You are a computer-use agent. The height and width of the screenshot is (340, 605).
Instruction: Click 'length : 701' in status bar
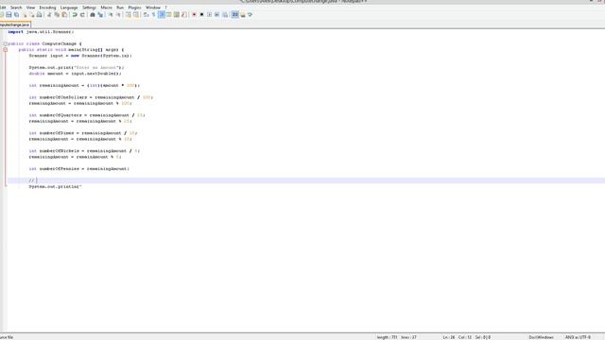click(387, 337)
